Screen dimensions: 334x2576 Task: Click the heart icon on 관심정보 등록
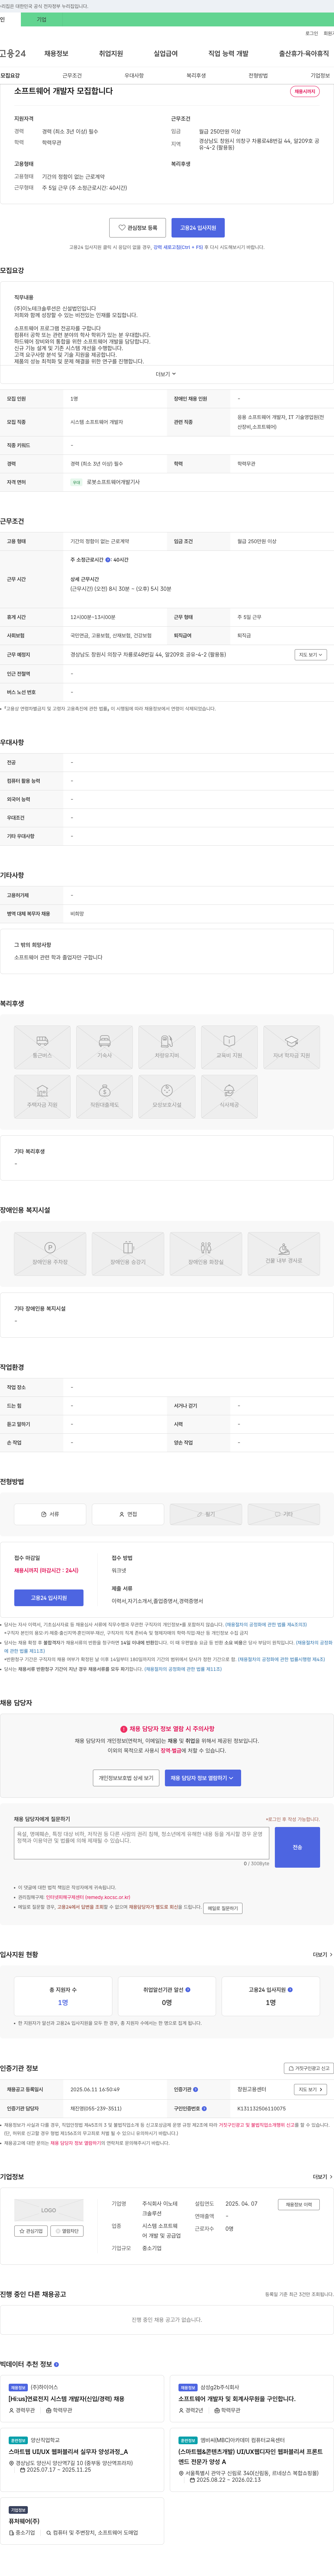point(122,228)
